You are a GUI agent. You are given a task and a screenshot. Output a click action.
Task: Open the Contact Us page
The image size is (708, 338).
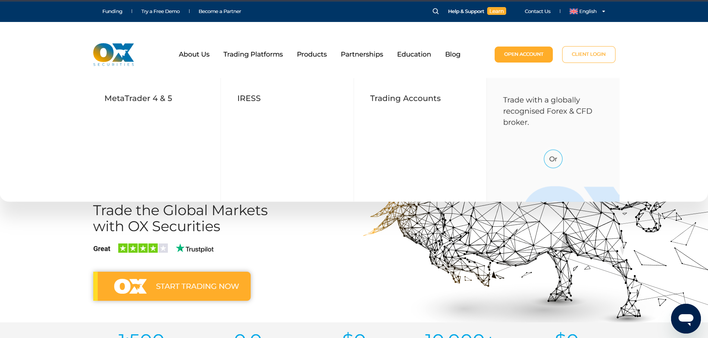point(538,11)
